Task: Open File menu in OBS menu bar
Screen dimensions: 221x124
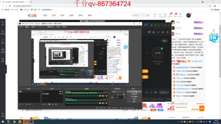Action: point(21,27)
